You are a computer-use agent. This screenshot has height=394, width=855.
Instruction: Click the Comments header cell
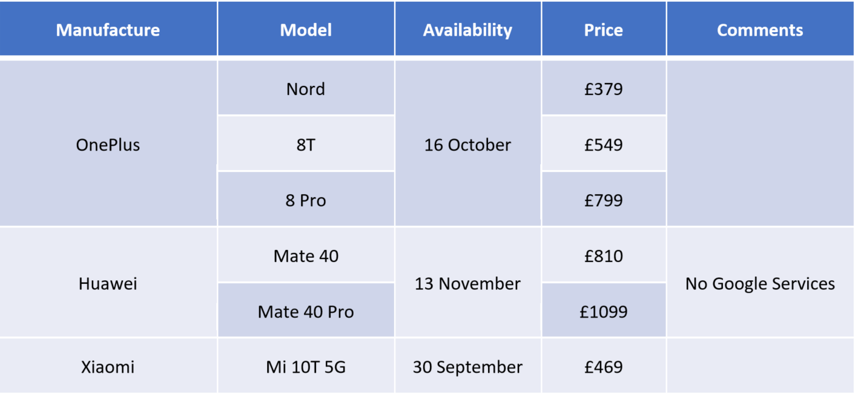coord(760,29)
